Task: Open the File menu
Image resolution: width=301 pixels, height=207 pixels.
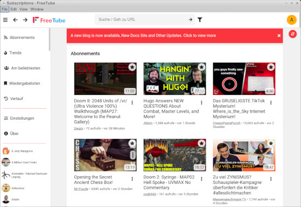Action: point(4,9)
